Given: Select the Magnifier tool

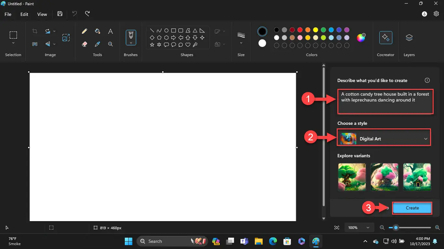Looking at the screenshot, I should tap(111, 44).
